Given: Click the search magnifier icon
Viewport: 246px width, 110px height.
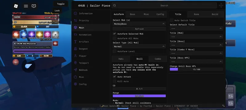Looking at the screenshot, I should (x=114, y=5).
